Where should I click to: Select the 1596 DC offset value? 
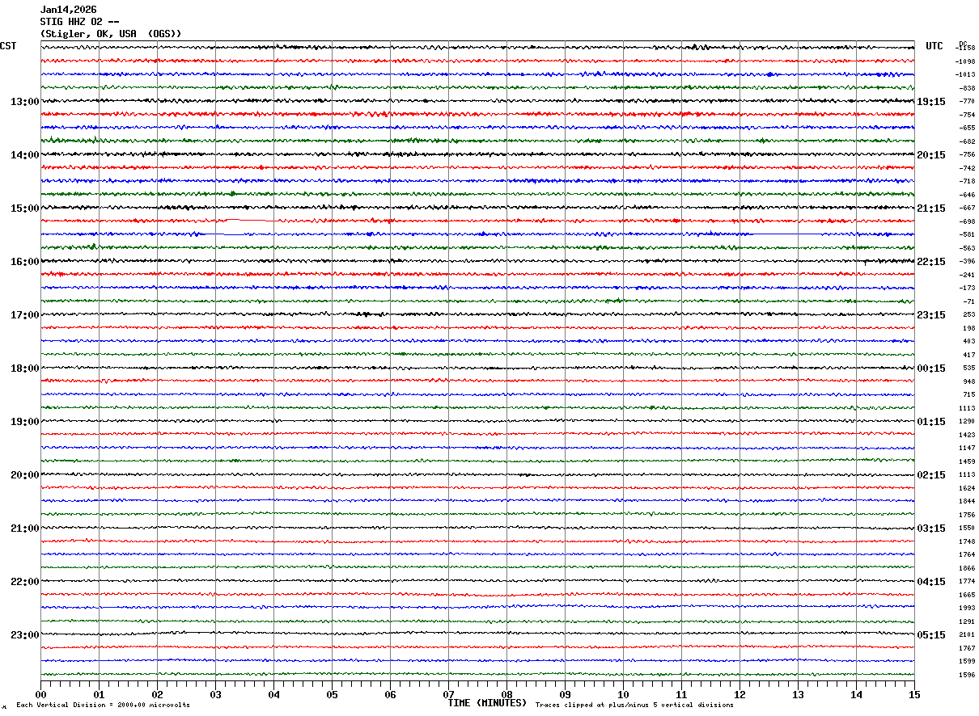[967, 675]
